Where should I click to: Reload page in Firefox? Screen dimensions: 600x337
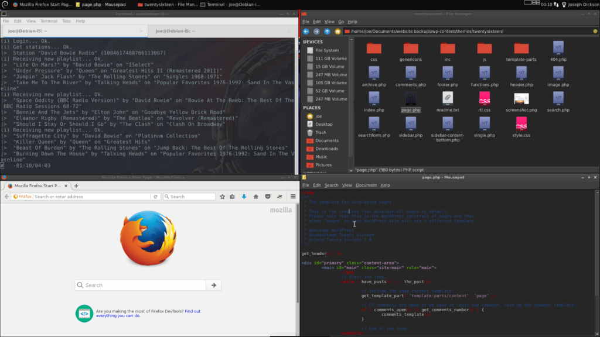click(x=155, y=197)
